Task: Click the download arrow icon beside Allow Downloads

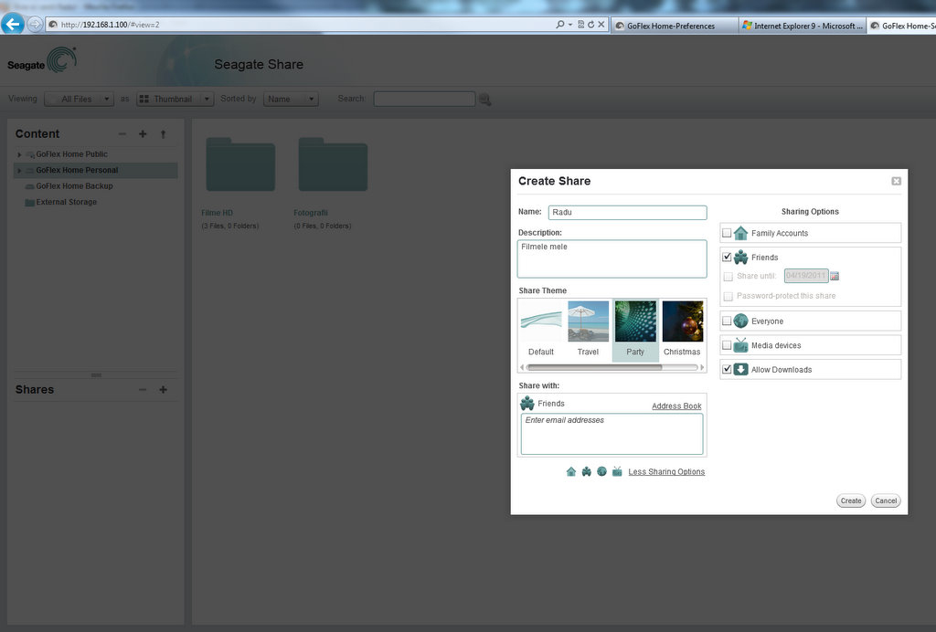Action: (x=740, y=370)
